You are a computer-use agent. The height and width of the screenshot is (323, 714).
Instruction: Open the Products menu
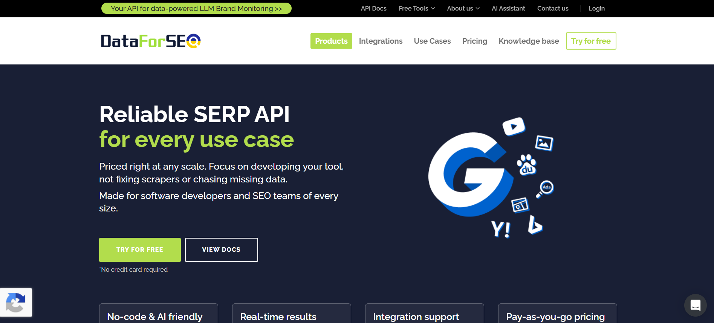(331, 41)
